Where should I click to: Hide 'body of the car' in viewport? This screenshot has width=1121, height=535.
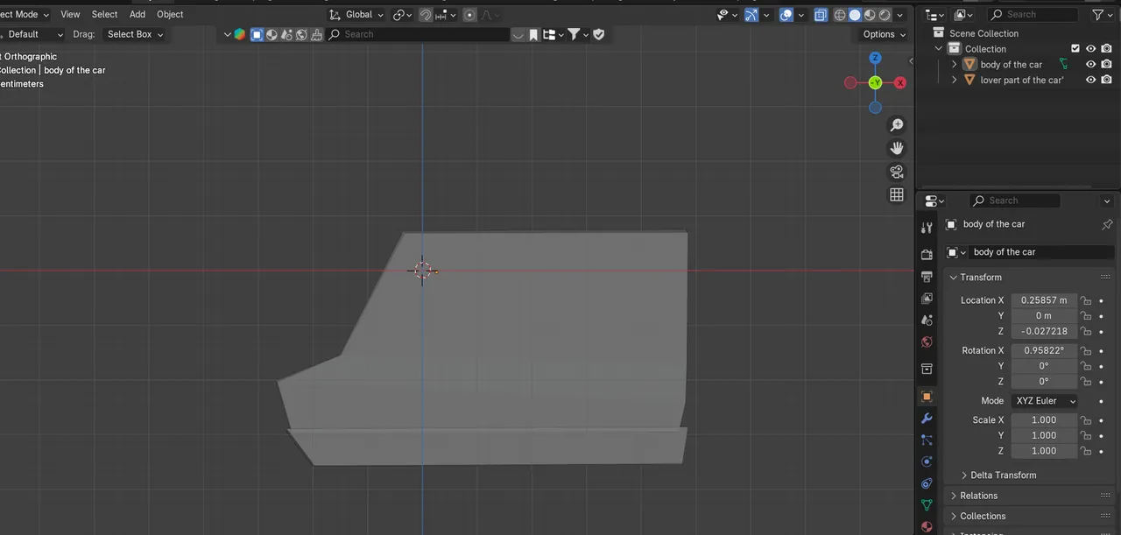1091,64
